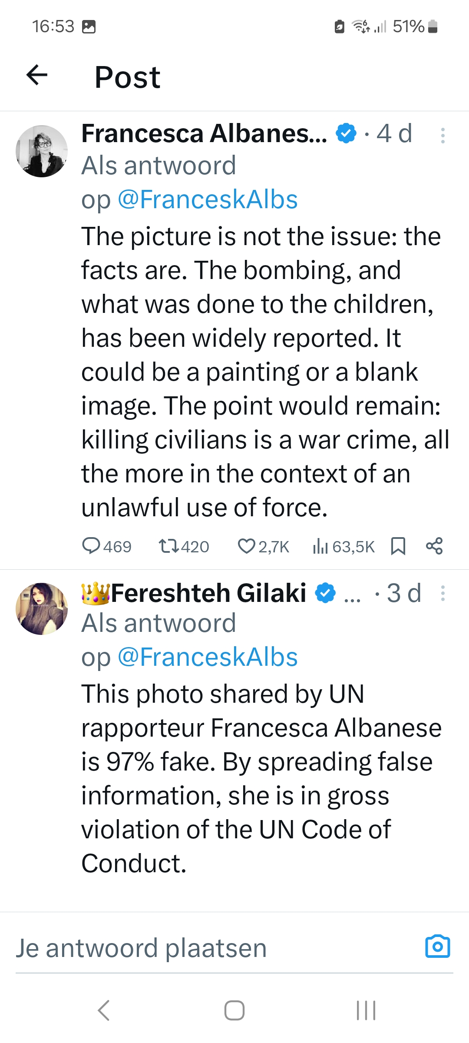469x1043 pixels.
Task: Open three-dot menu on Fereshteh Gilaki's reply
Action: click(443, 593)
